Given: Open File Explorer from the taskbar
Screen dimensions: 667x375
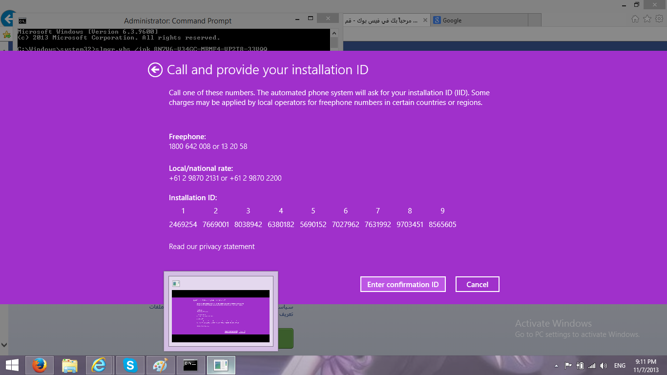Looking at the screenshot, I should click(x=70, y=365).
